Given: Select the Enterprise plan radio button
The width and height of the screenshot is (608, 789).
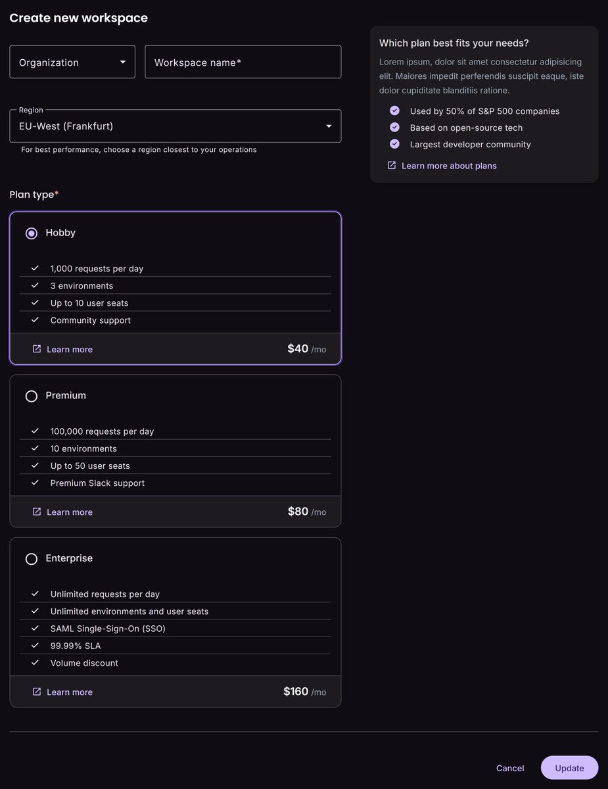Looking at the screenshot, I should (x=32, y=559).
